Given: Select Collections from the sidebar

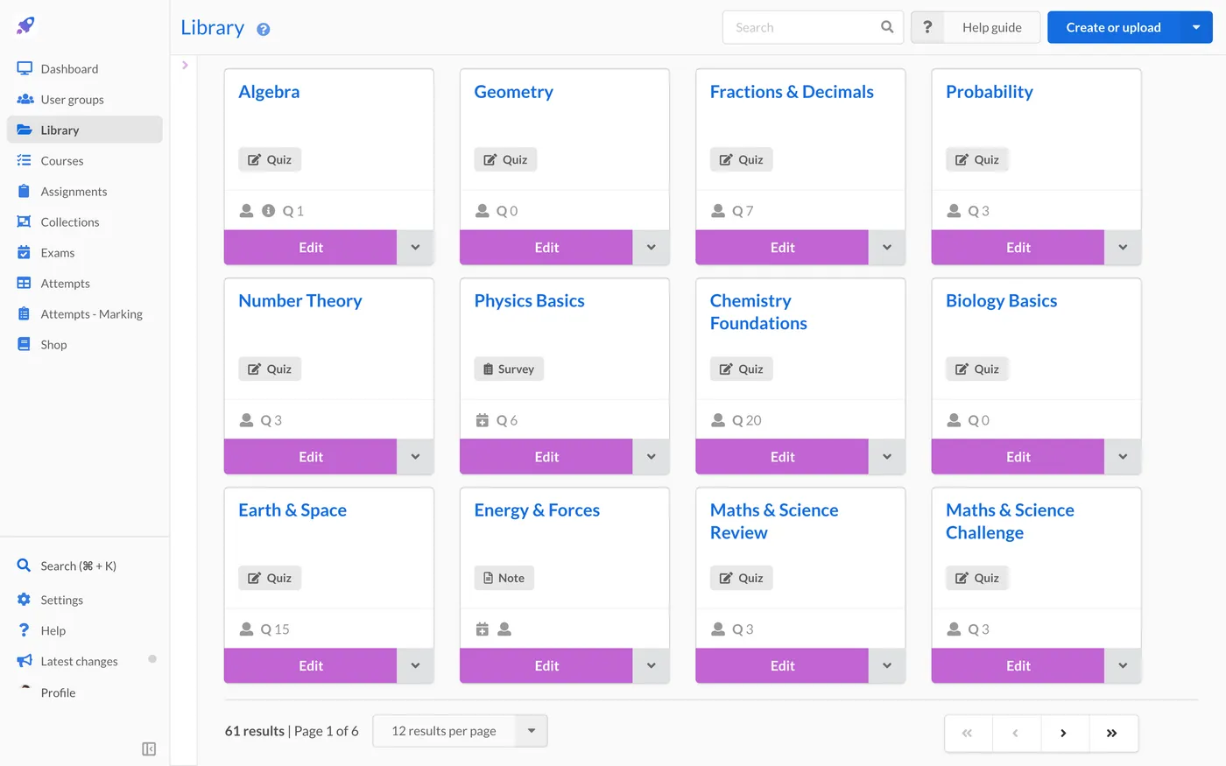Looking at the screenshot, I should click(70, 222).
